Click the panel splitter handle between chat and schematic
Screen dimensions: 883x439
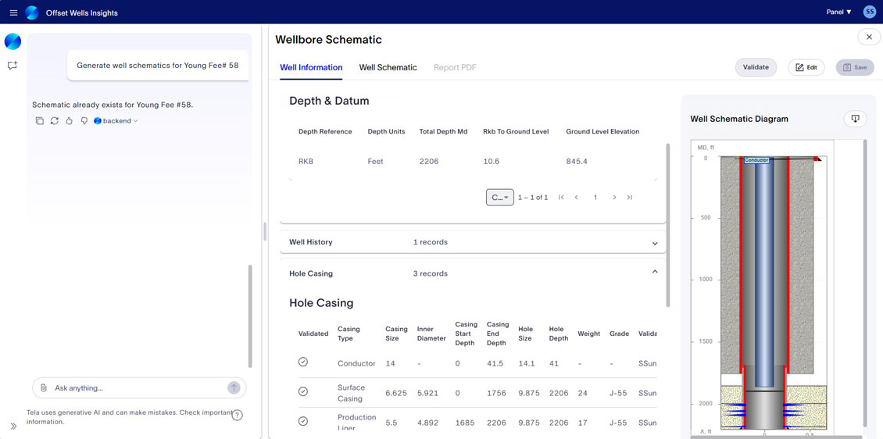pyautogui.click(x=265, y=231)
